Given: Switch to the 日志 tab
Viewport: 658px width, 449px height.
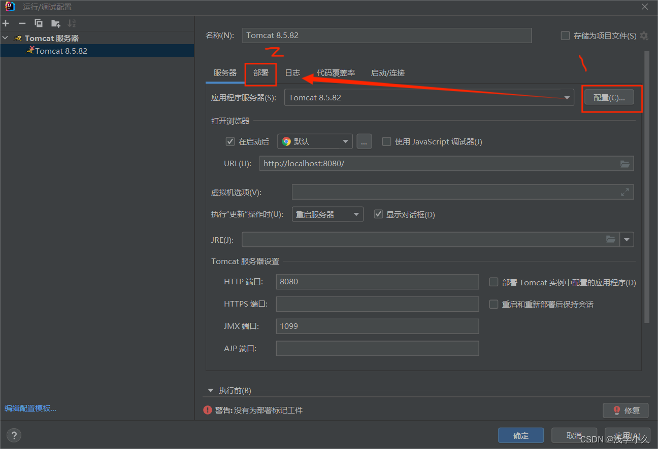Looking at the screenshot, I should coord(292,73).
